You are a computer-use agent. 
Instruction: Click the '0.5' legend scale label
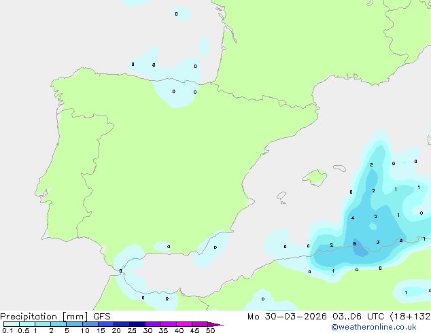click(x=23, y=330)
